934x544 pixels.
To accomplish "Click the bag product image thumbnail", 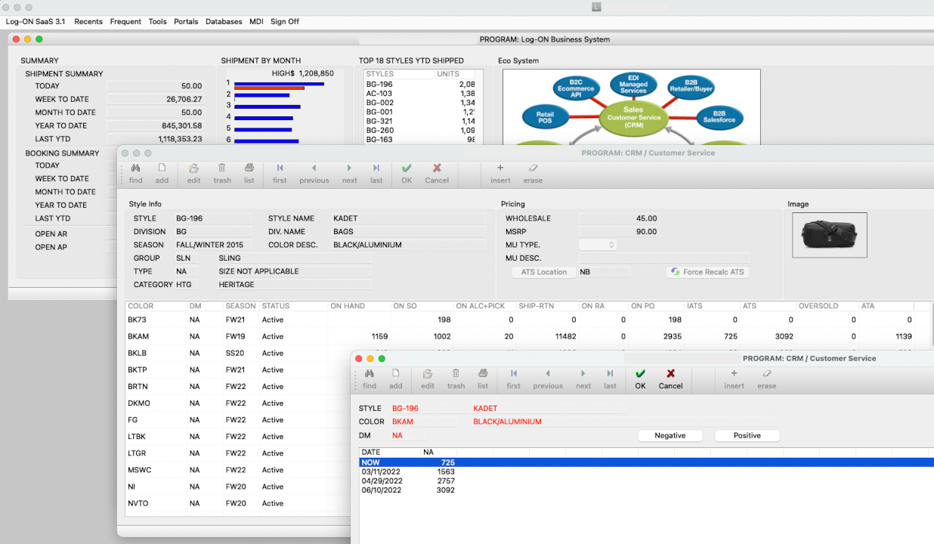I will pyautogui.click(x=829, y=235).
